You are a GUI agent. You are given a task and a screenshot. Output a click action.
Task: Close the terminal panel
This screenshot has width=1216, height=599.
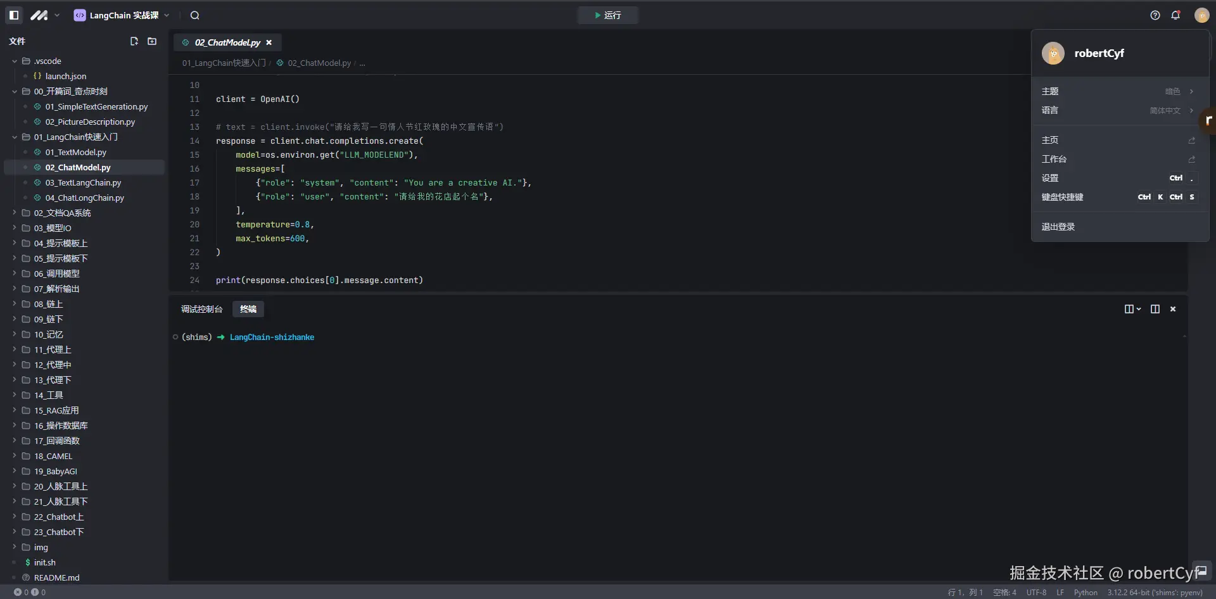point(1173,309)
